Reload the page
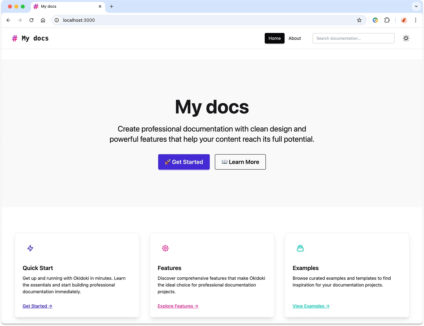The image size is (424, 326). (31, 20)
